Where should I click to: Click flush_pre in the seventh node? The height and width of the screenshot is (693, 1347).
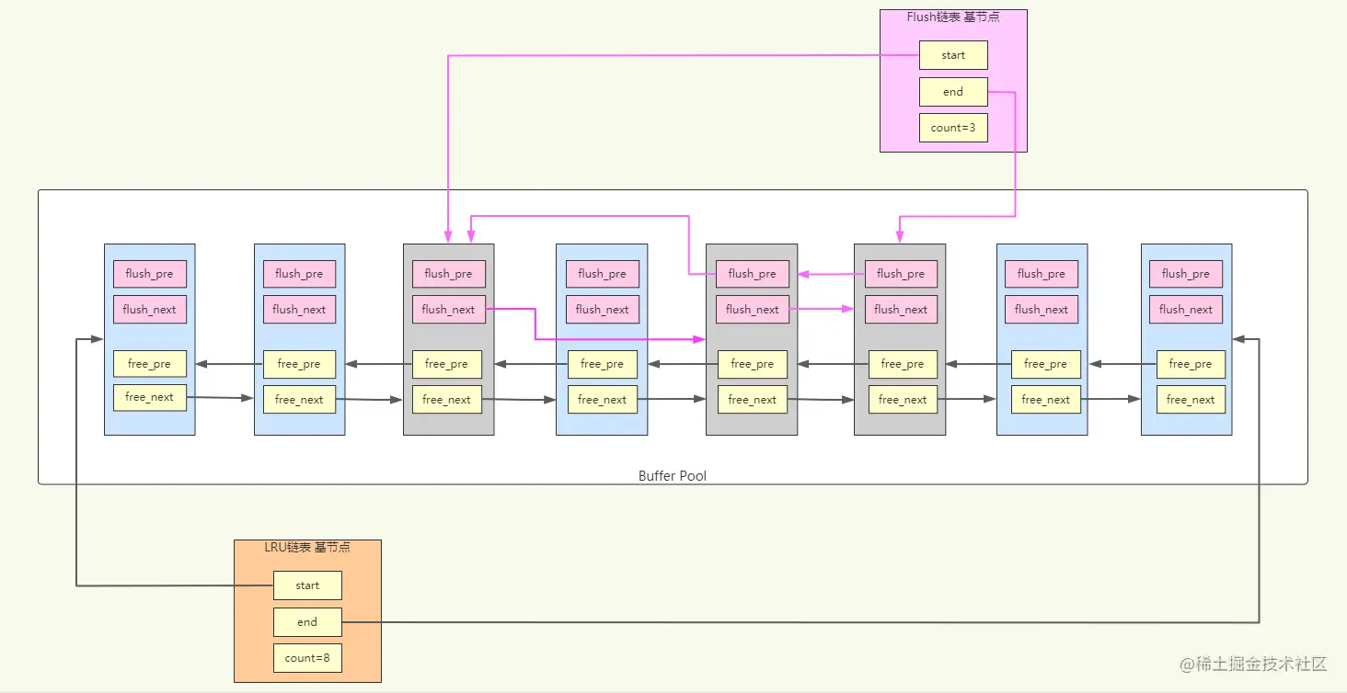pyautogui.click(x=1042, y=274)
